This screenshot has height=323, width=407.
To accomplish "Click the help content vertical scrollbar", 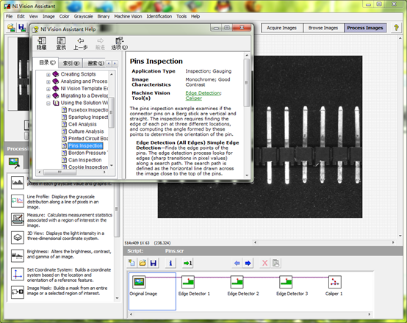I will 247,115.
